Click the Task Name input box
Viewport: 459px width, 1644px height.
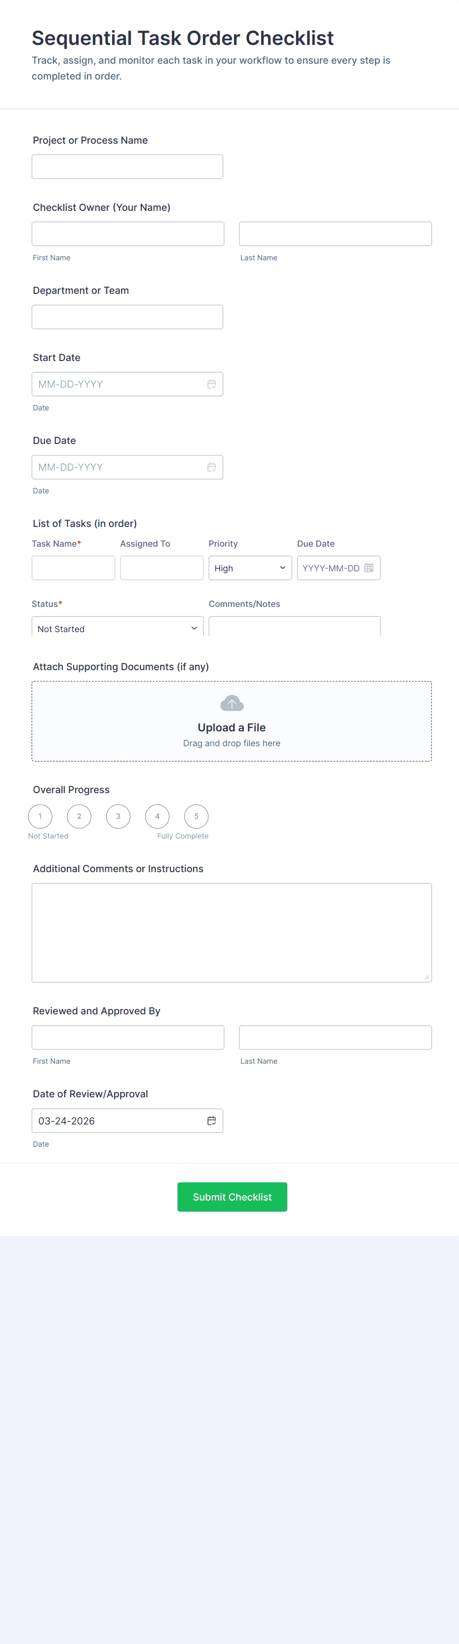click(x=74, y=568)
